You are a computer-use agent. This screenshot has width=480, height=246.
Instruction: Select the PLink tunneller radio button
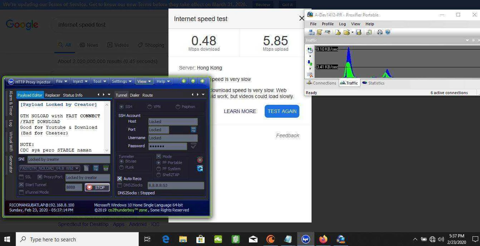pyautogui.click(x=122, y=167)
